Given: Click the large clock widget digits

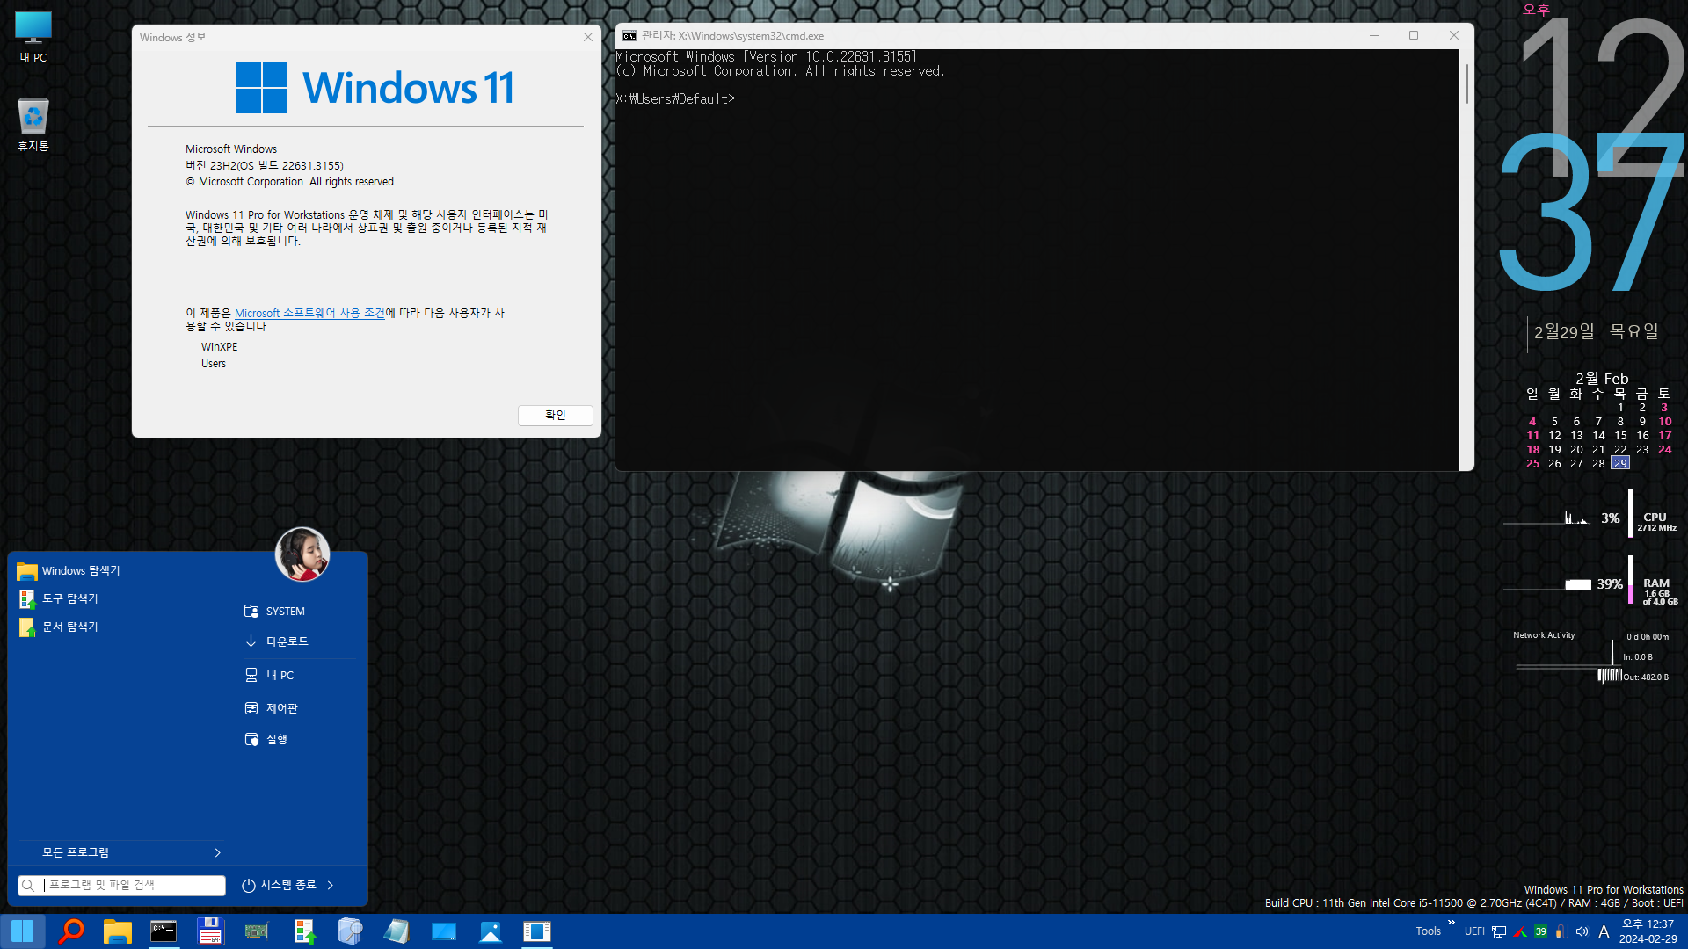Looking at the screenshot, I should tap(1593, 154).
